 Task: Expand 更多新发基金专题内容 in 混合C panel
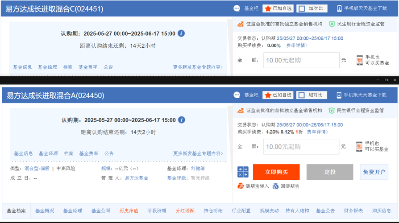[198, 67]
